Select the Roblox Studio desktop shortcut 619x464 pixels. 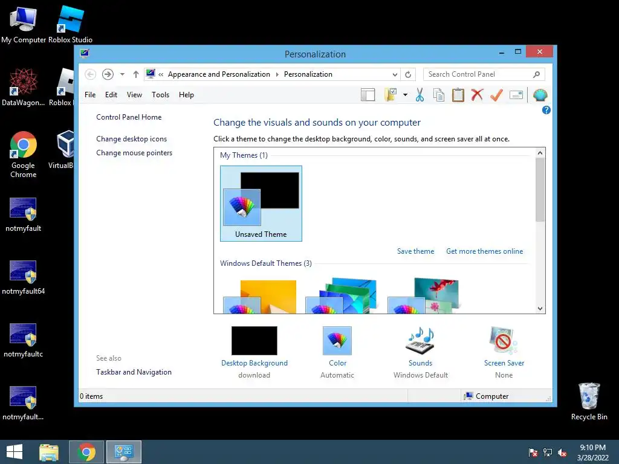70,24
